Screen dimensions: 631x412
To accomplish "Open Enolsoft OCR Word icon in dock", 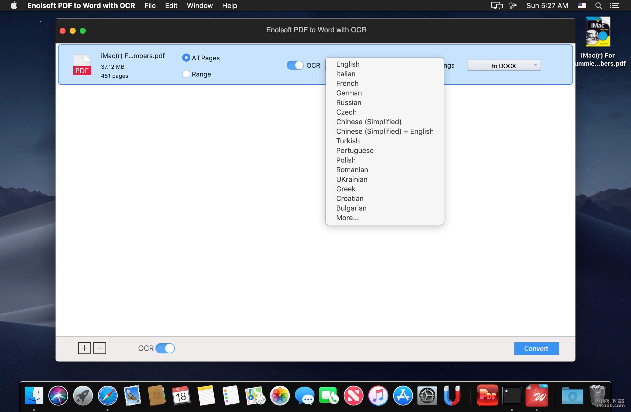I will 537,395.
